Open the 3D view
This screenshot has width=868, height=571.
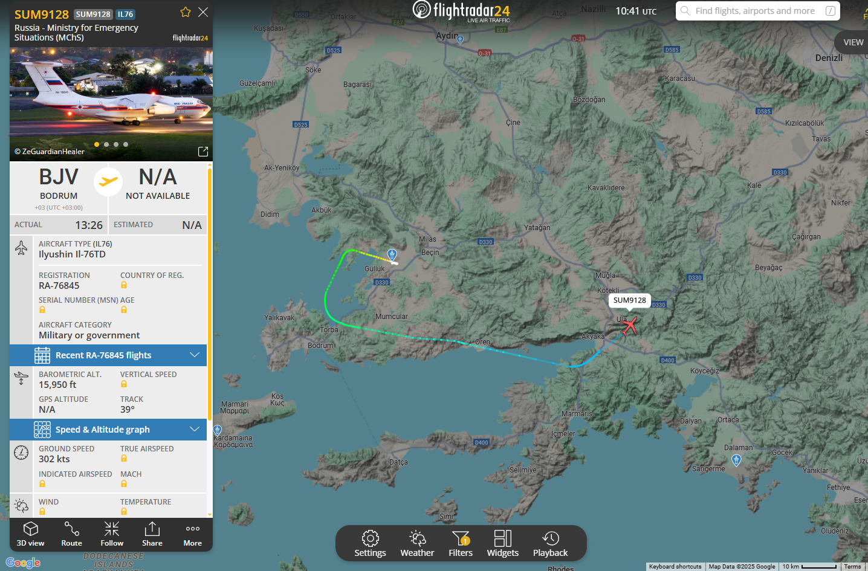click(x=30, y=534)
